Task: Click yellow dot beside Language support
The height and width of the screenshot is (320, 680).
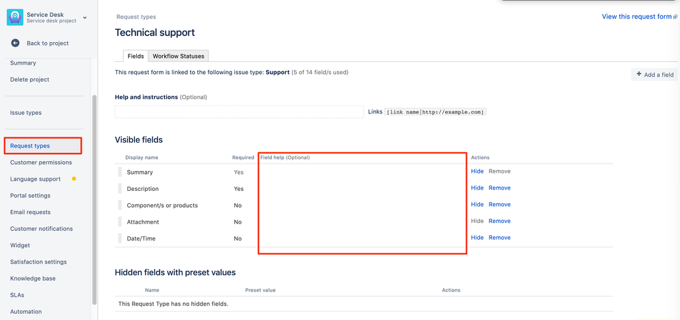Action: tap(74, 179)
